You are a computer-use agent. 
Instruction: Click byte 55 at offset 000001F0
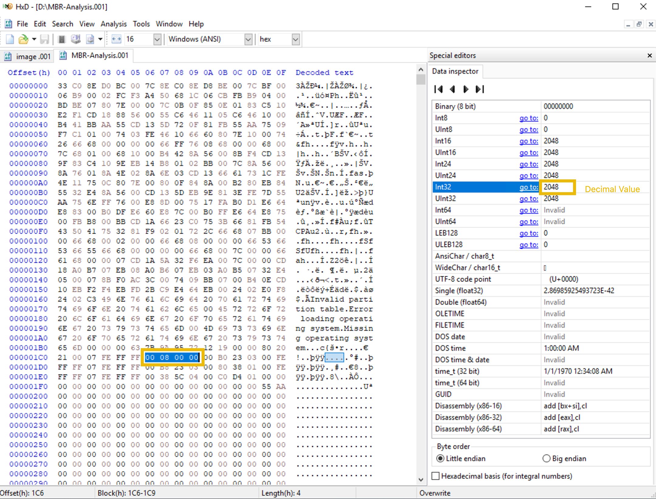pyautogui.click(x=266, y=387)
